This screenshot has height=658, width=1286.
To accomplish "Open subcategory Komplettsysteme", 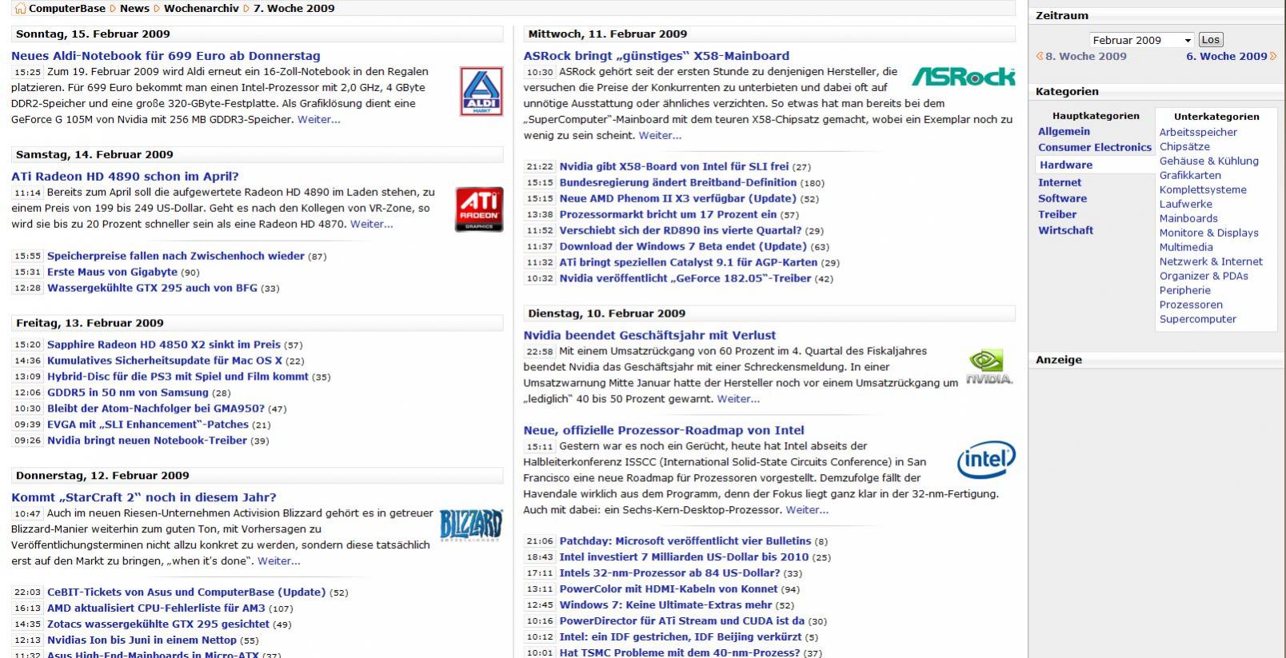I will click(x=1203, y=189).
